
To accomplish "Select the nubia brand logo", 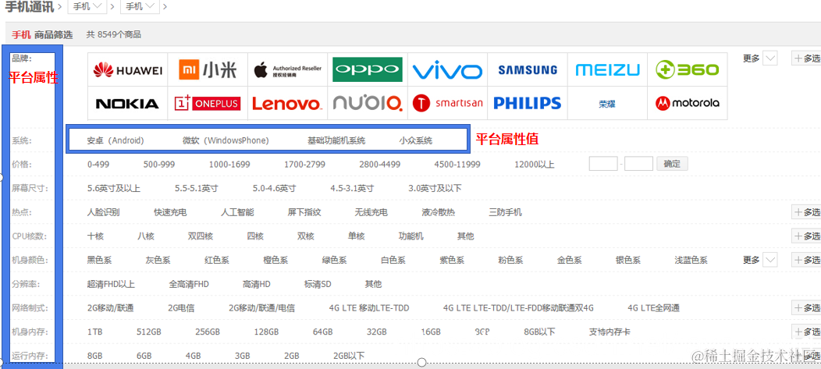I will (x=368, y=103).
